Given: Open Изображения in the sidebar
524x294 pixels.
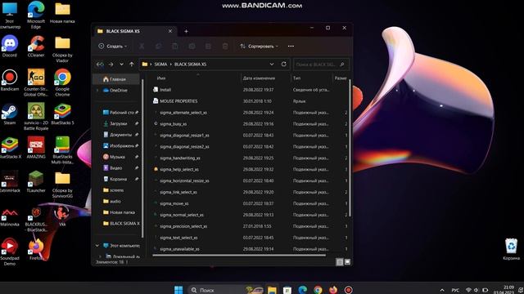Looking at the screenshot, I should pyautogui.click(x=118, y=146).
